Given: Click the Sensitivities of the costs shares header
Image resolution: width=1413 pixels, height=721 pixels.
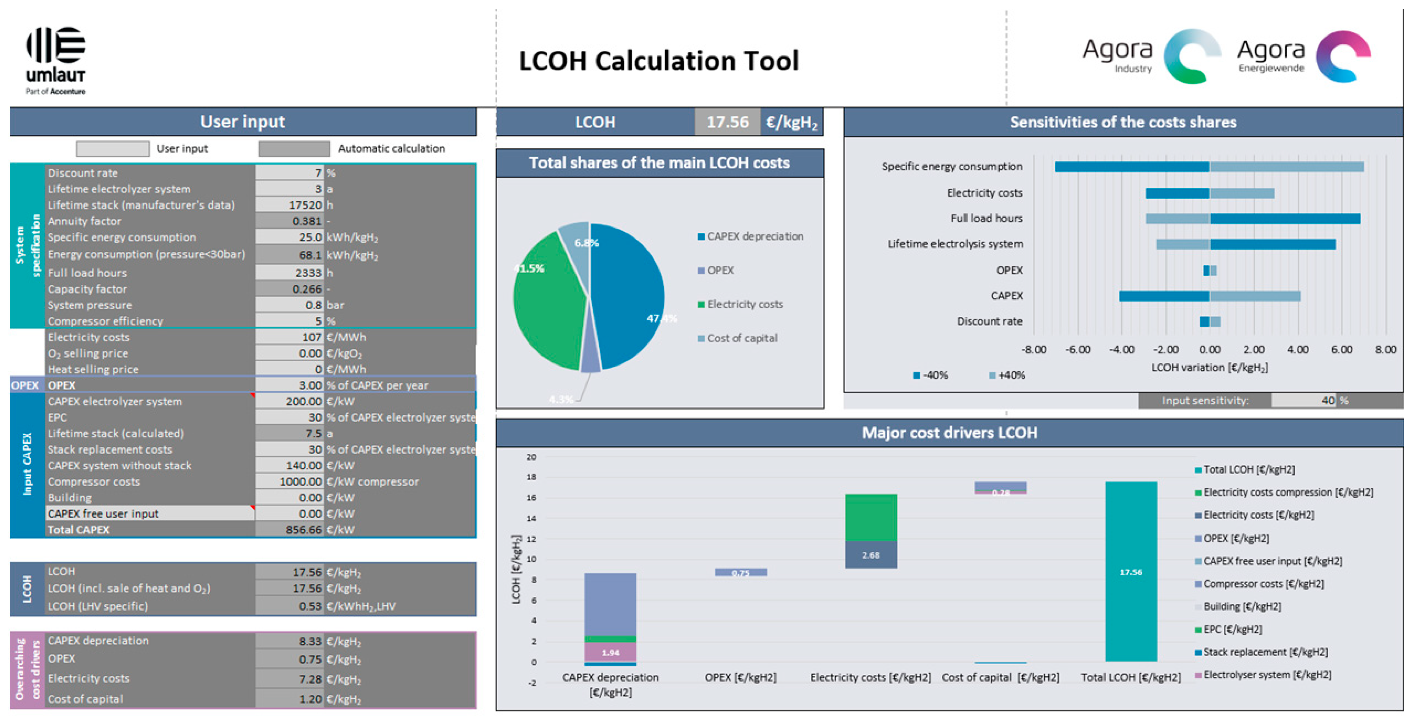Looking at the screenshot, I should (x=1123, y=122).
